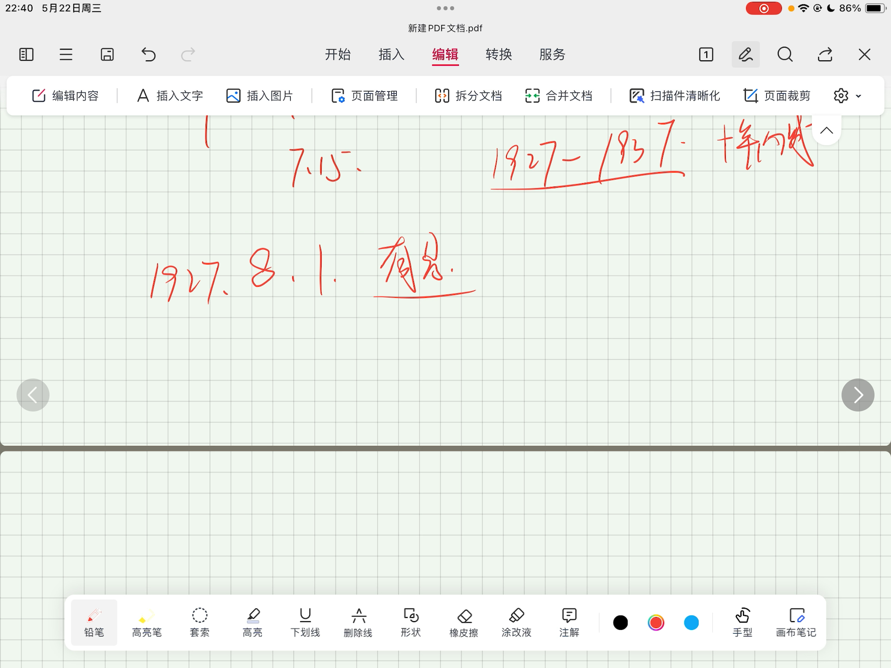Open 页面管理
891x668 pixels.
(364, 96)
